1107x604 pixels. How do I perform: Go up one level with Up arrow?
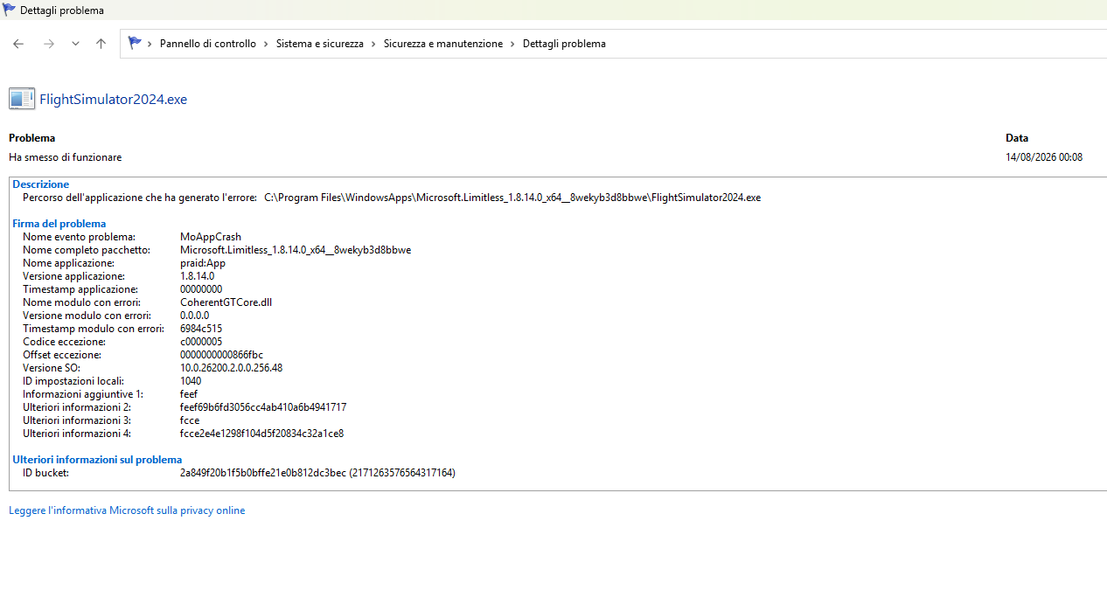[101, 44]
